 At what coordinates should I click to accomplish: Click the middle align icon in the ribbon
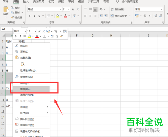click(90, 9)
